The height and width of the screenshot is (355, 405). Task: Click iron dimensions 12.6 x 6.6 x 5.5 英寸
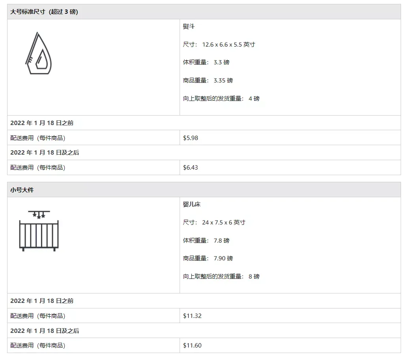pos(219,45)
